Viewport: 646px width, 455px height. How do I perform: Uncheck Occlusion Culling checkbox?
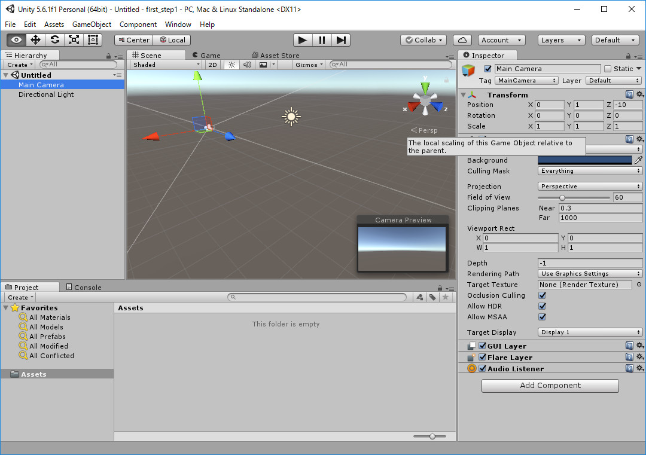click(x=543, y=295)
